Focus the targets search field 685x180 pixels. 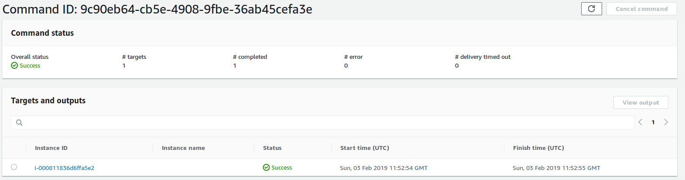[x=322, y=122]
